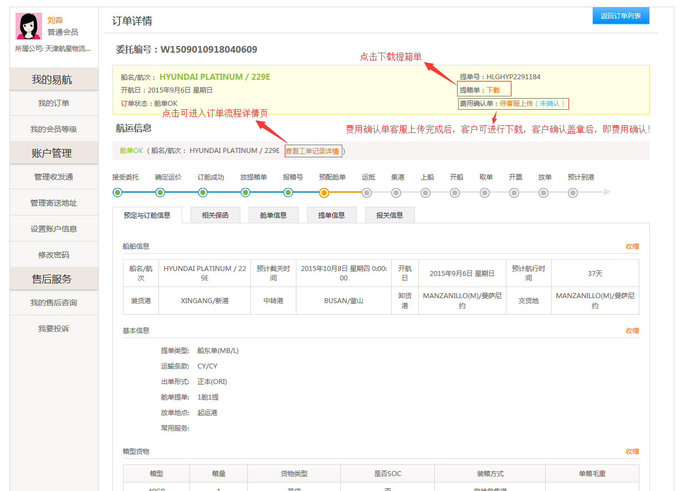Viewport: 682px width, 491px height.
Task: Open 我要投诉 sidebar item
Action: pos(54,329)
